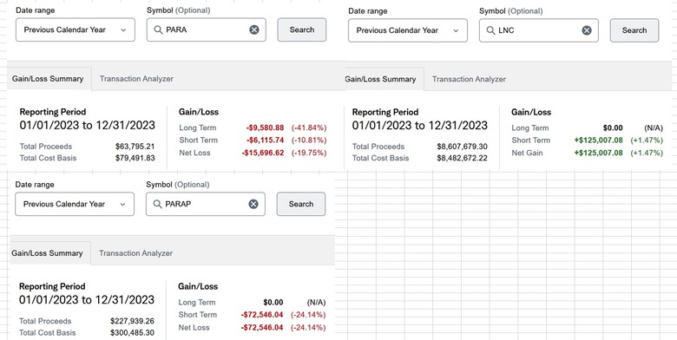Click magnifier icon in PARAP symbol box

tap(157, 204)
